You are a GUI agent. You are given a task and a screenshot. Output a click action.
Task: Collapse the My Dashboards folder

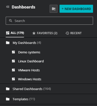48,43
